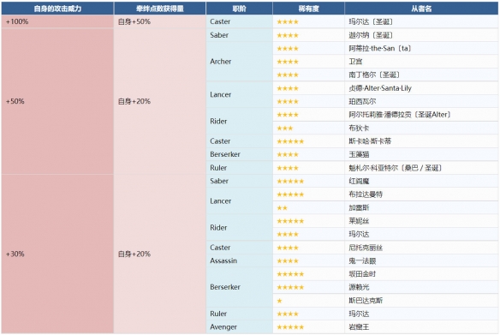Viewport: 500px width, 335px height.
Task: Click the 稀有度 column header
Action: tap(308, 9)
